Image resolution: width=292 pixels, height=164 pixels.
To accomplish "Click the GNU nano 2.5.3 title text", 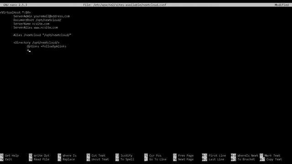I will [15, 5].
